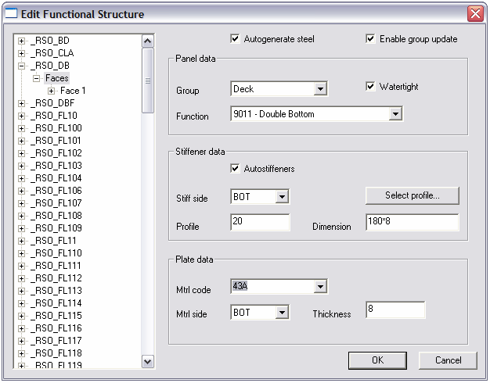Click the Profile input field containing 20
The width and height of the screenshot is (490, 383).
[260, 222]
